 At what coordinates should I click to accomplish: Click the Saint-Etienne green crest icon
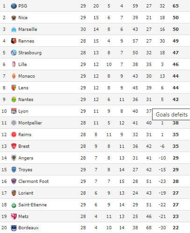click(x=14, y=205)
